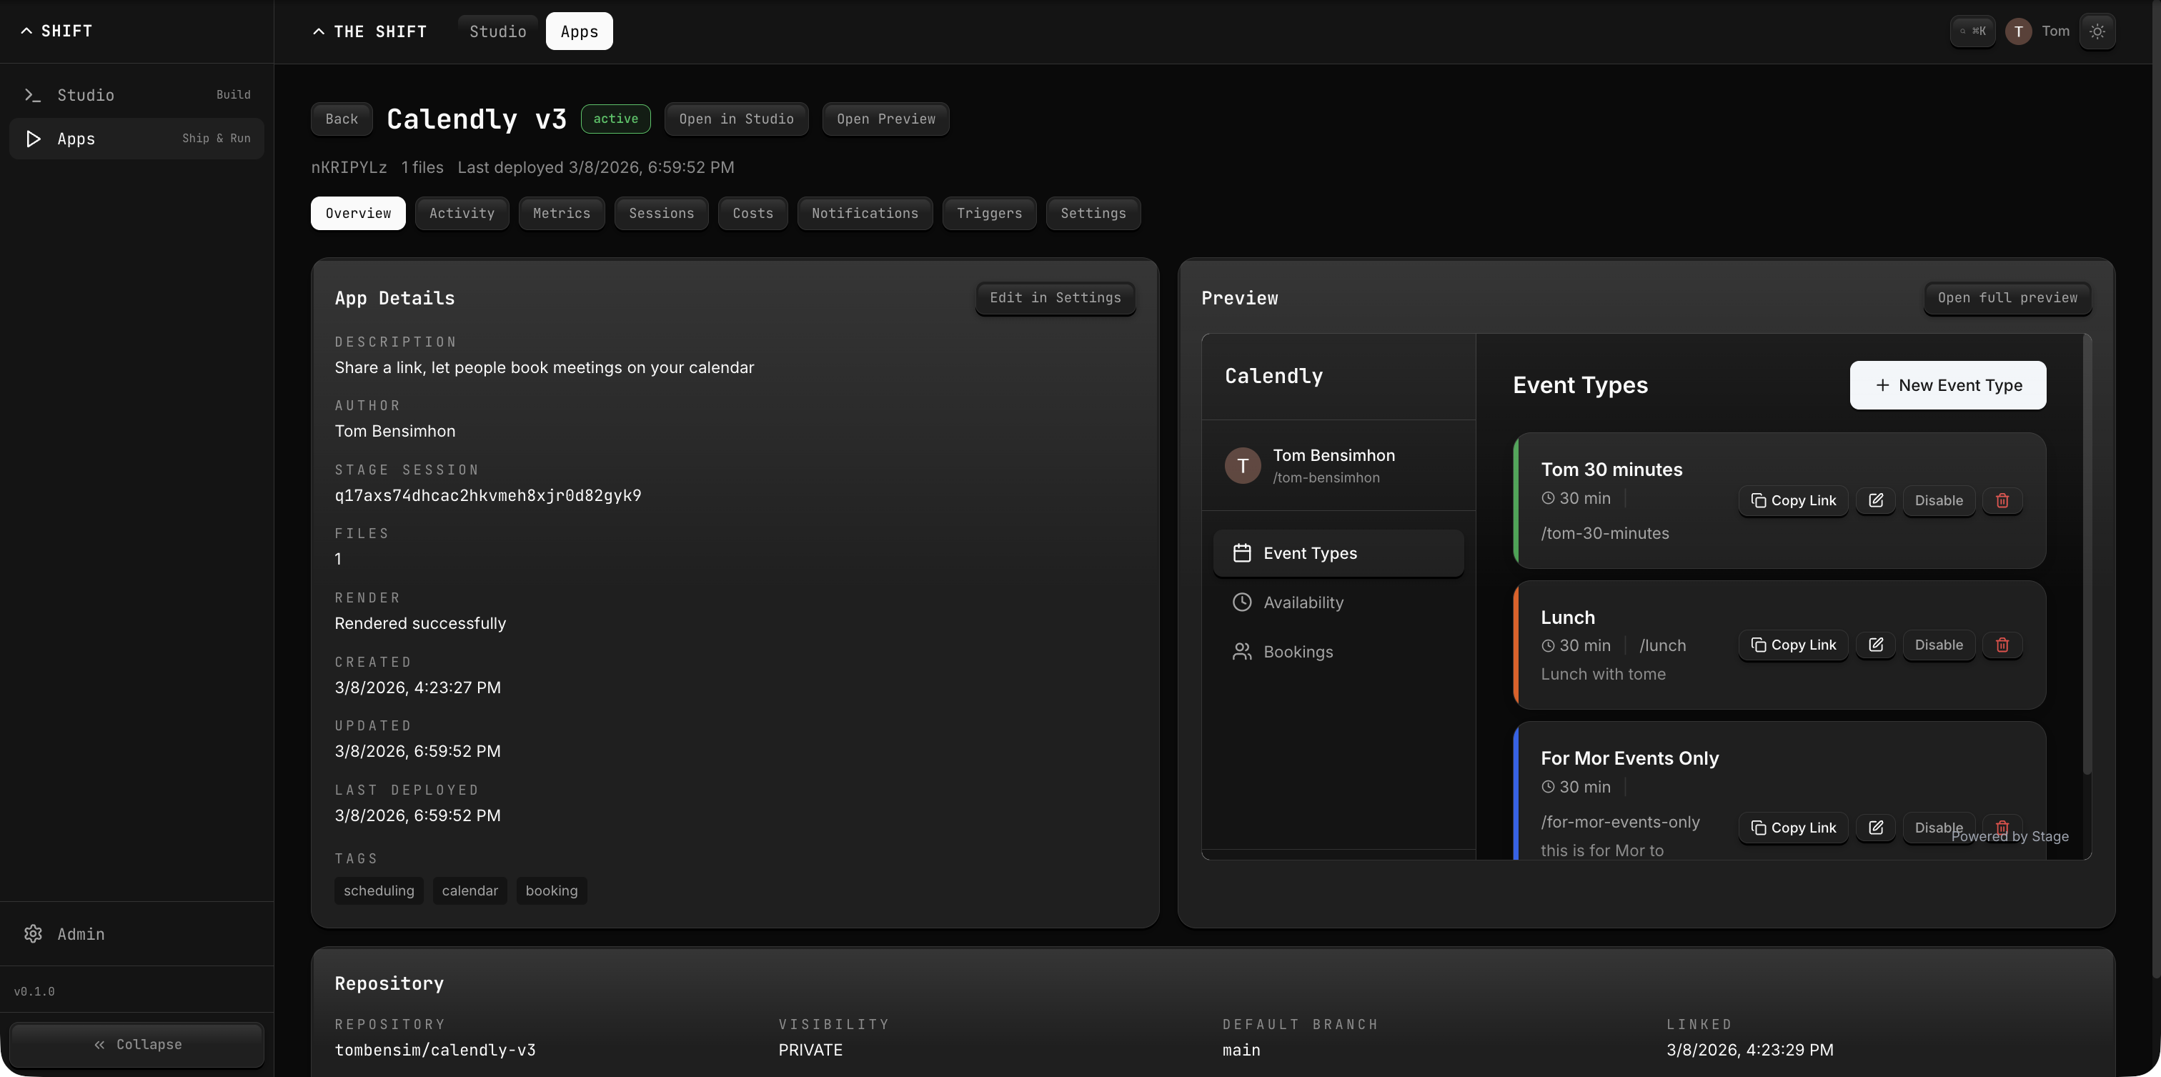Open the edit pencil on the Lunch event
The width and height of the screenshot is (2161, 1077).
pyautogui.click(x=1876, y=645)
